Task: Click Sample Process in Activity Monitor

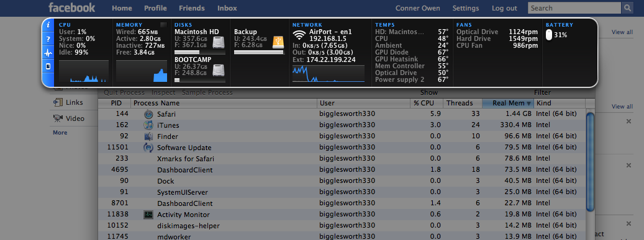Action: (x=207, y=93)
